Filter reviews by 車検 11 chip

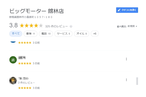point(31,34)
